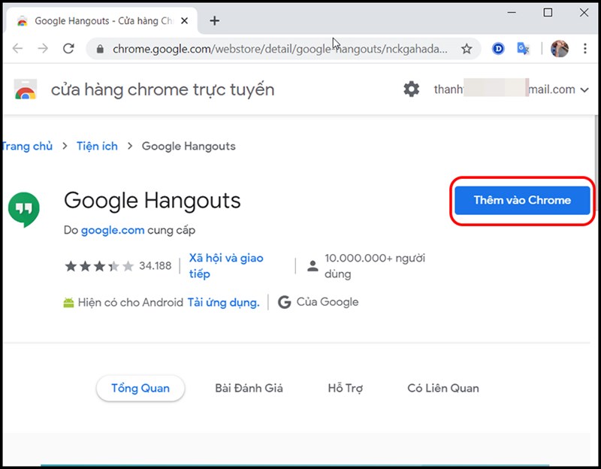
Task: Bookmark the page with the star icon
Action: pyautogui.click(x=467, y=48)
